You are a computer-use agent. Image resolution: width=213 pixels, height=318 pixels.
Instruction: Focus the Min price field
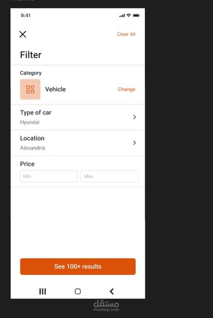click(49, 176)
